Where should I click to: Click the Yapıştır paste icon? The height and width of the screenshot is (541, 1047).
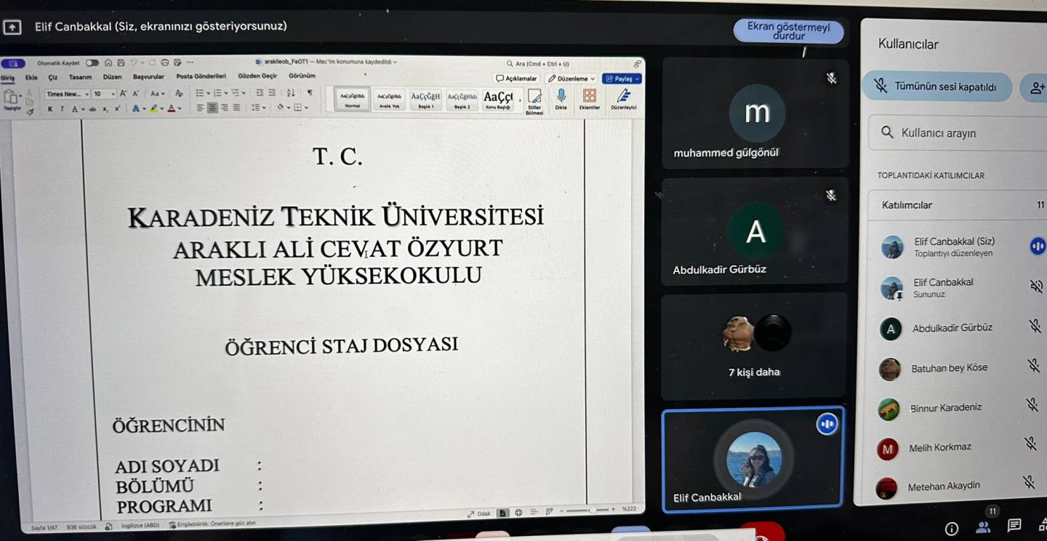11,98
